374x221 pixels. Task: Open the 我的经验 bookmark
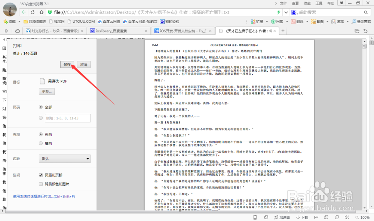169,21
